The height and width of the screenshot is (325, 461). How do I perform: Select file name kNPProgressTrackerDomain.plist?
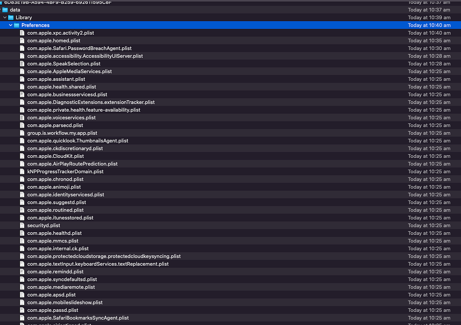(65, 171)
